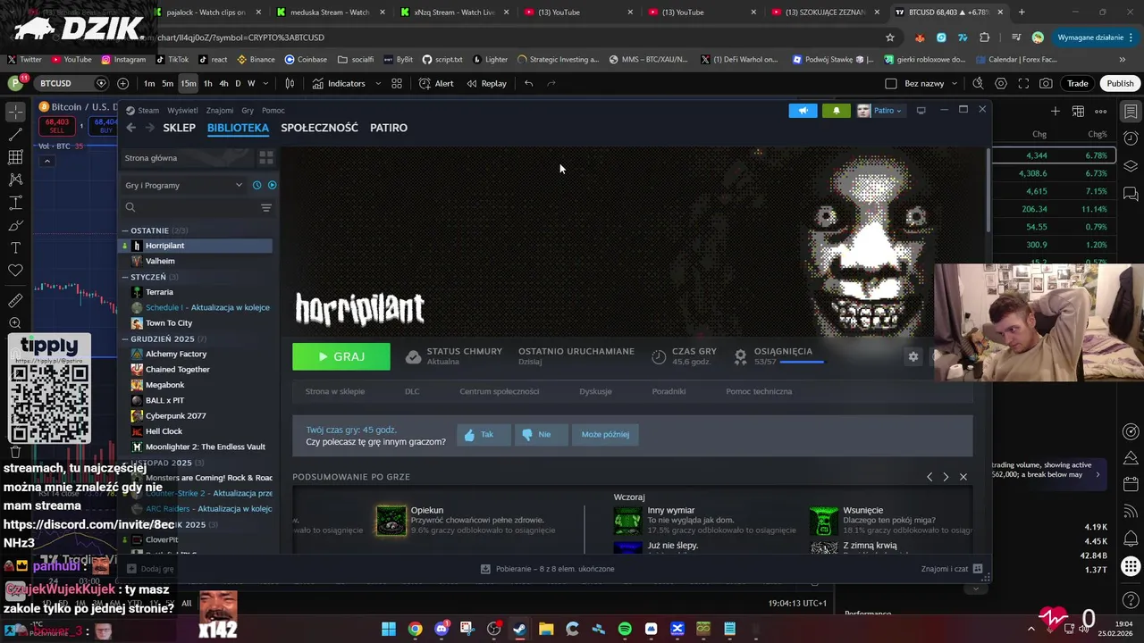Collapse TradingView chart legend arrow
Viewport: 1144px width, 643px height.
(x=47, y=162)
